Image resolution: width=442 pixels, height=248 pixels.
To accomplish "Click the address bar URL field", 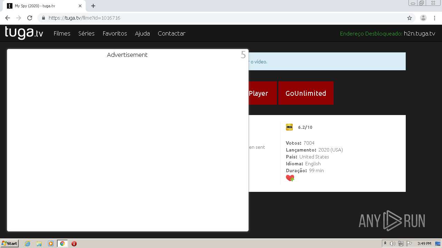I will click(221, 18).
